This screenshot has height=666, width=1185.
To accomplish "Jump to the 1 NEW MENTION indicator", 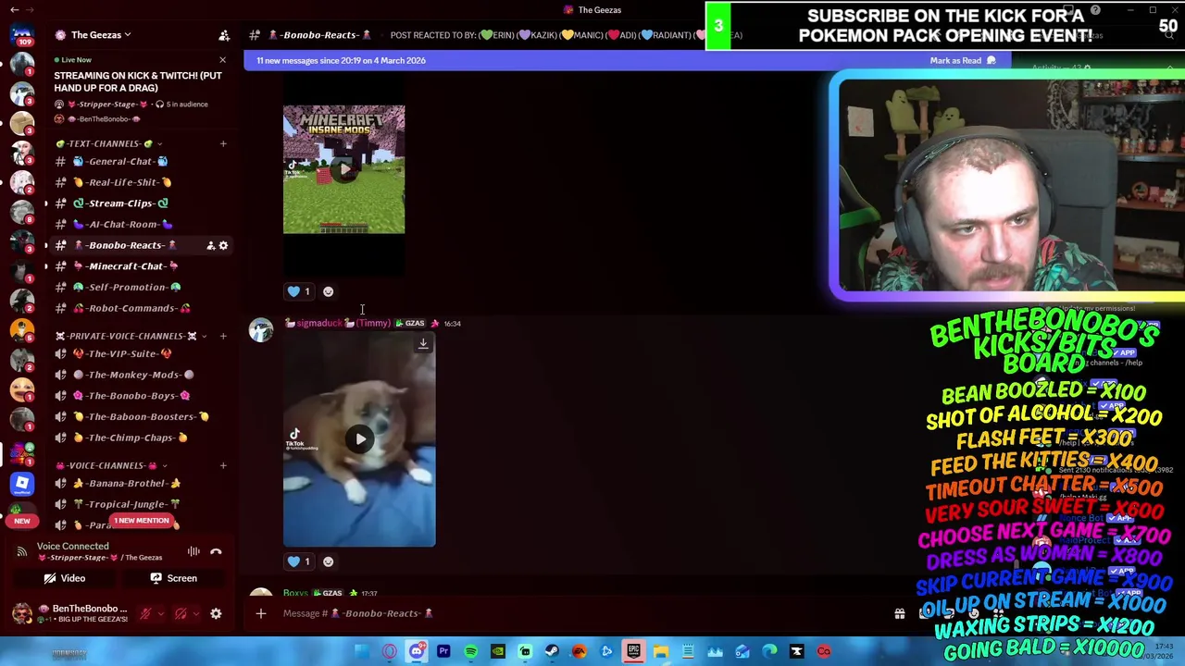I will click(142, 521).
